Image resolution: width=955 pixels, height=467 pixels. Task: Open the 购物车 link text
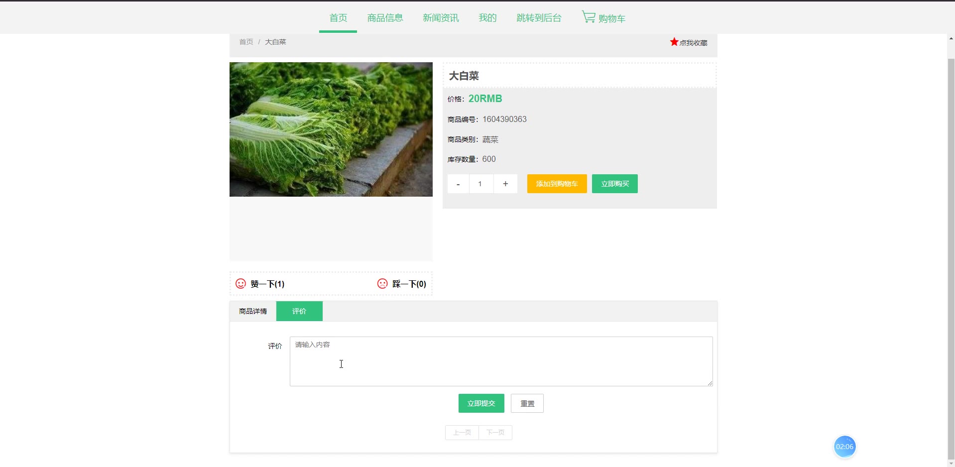tap(612, 18)
